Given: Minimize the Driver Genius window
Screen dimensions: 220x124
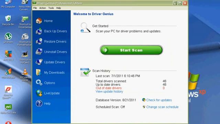Looking at the screenshot, I should tap(175, 3).
